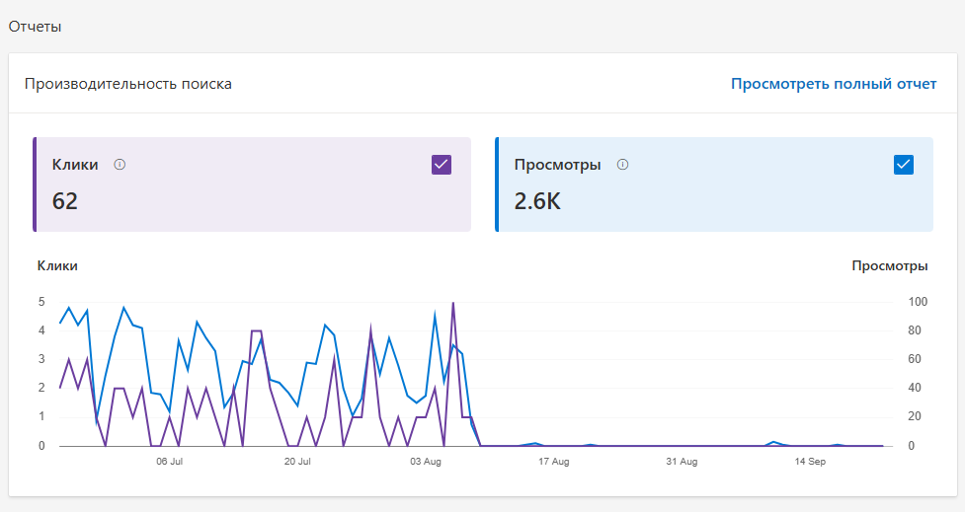
Task: Click the 62 clicks total value
Action: pos(64,201)
